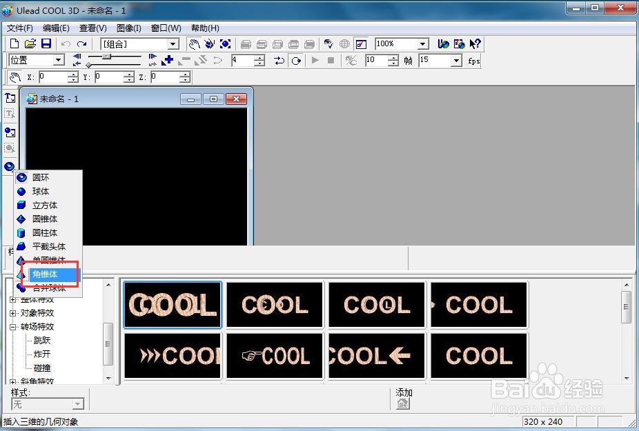Click the Insert Graphics tool in left toolbar
639x431 pixels.
[10, 132]
